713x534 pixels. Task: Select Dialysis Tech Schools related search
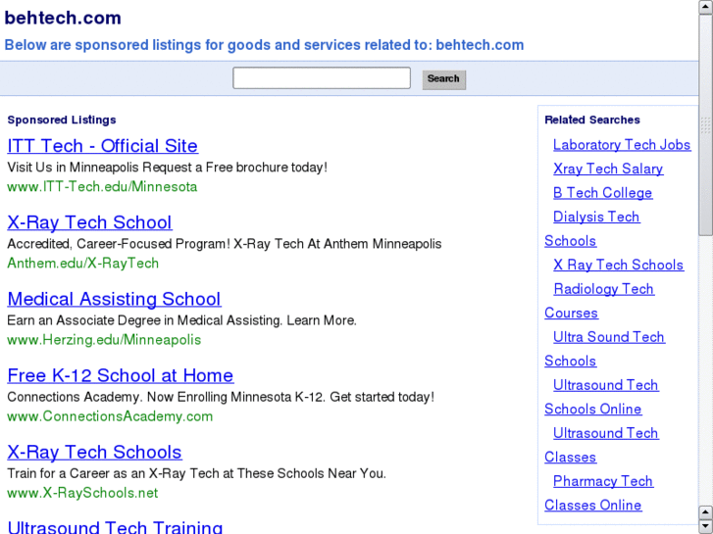click(596, 218)
